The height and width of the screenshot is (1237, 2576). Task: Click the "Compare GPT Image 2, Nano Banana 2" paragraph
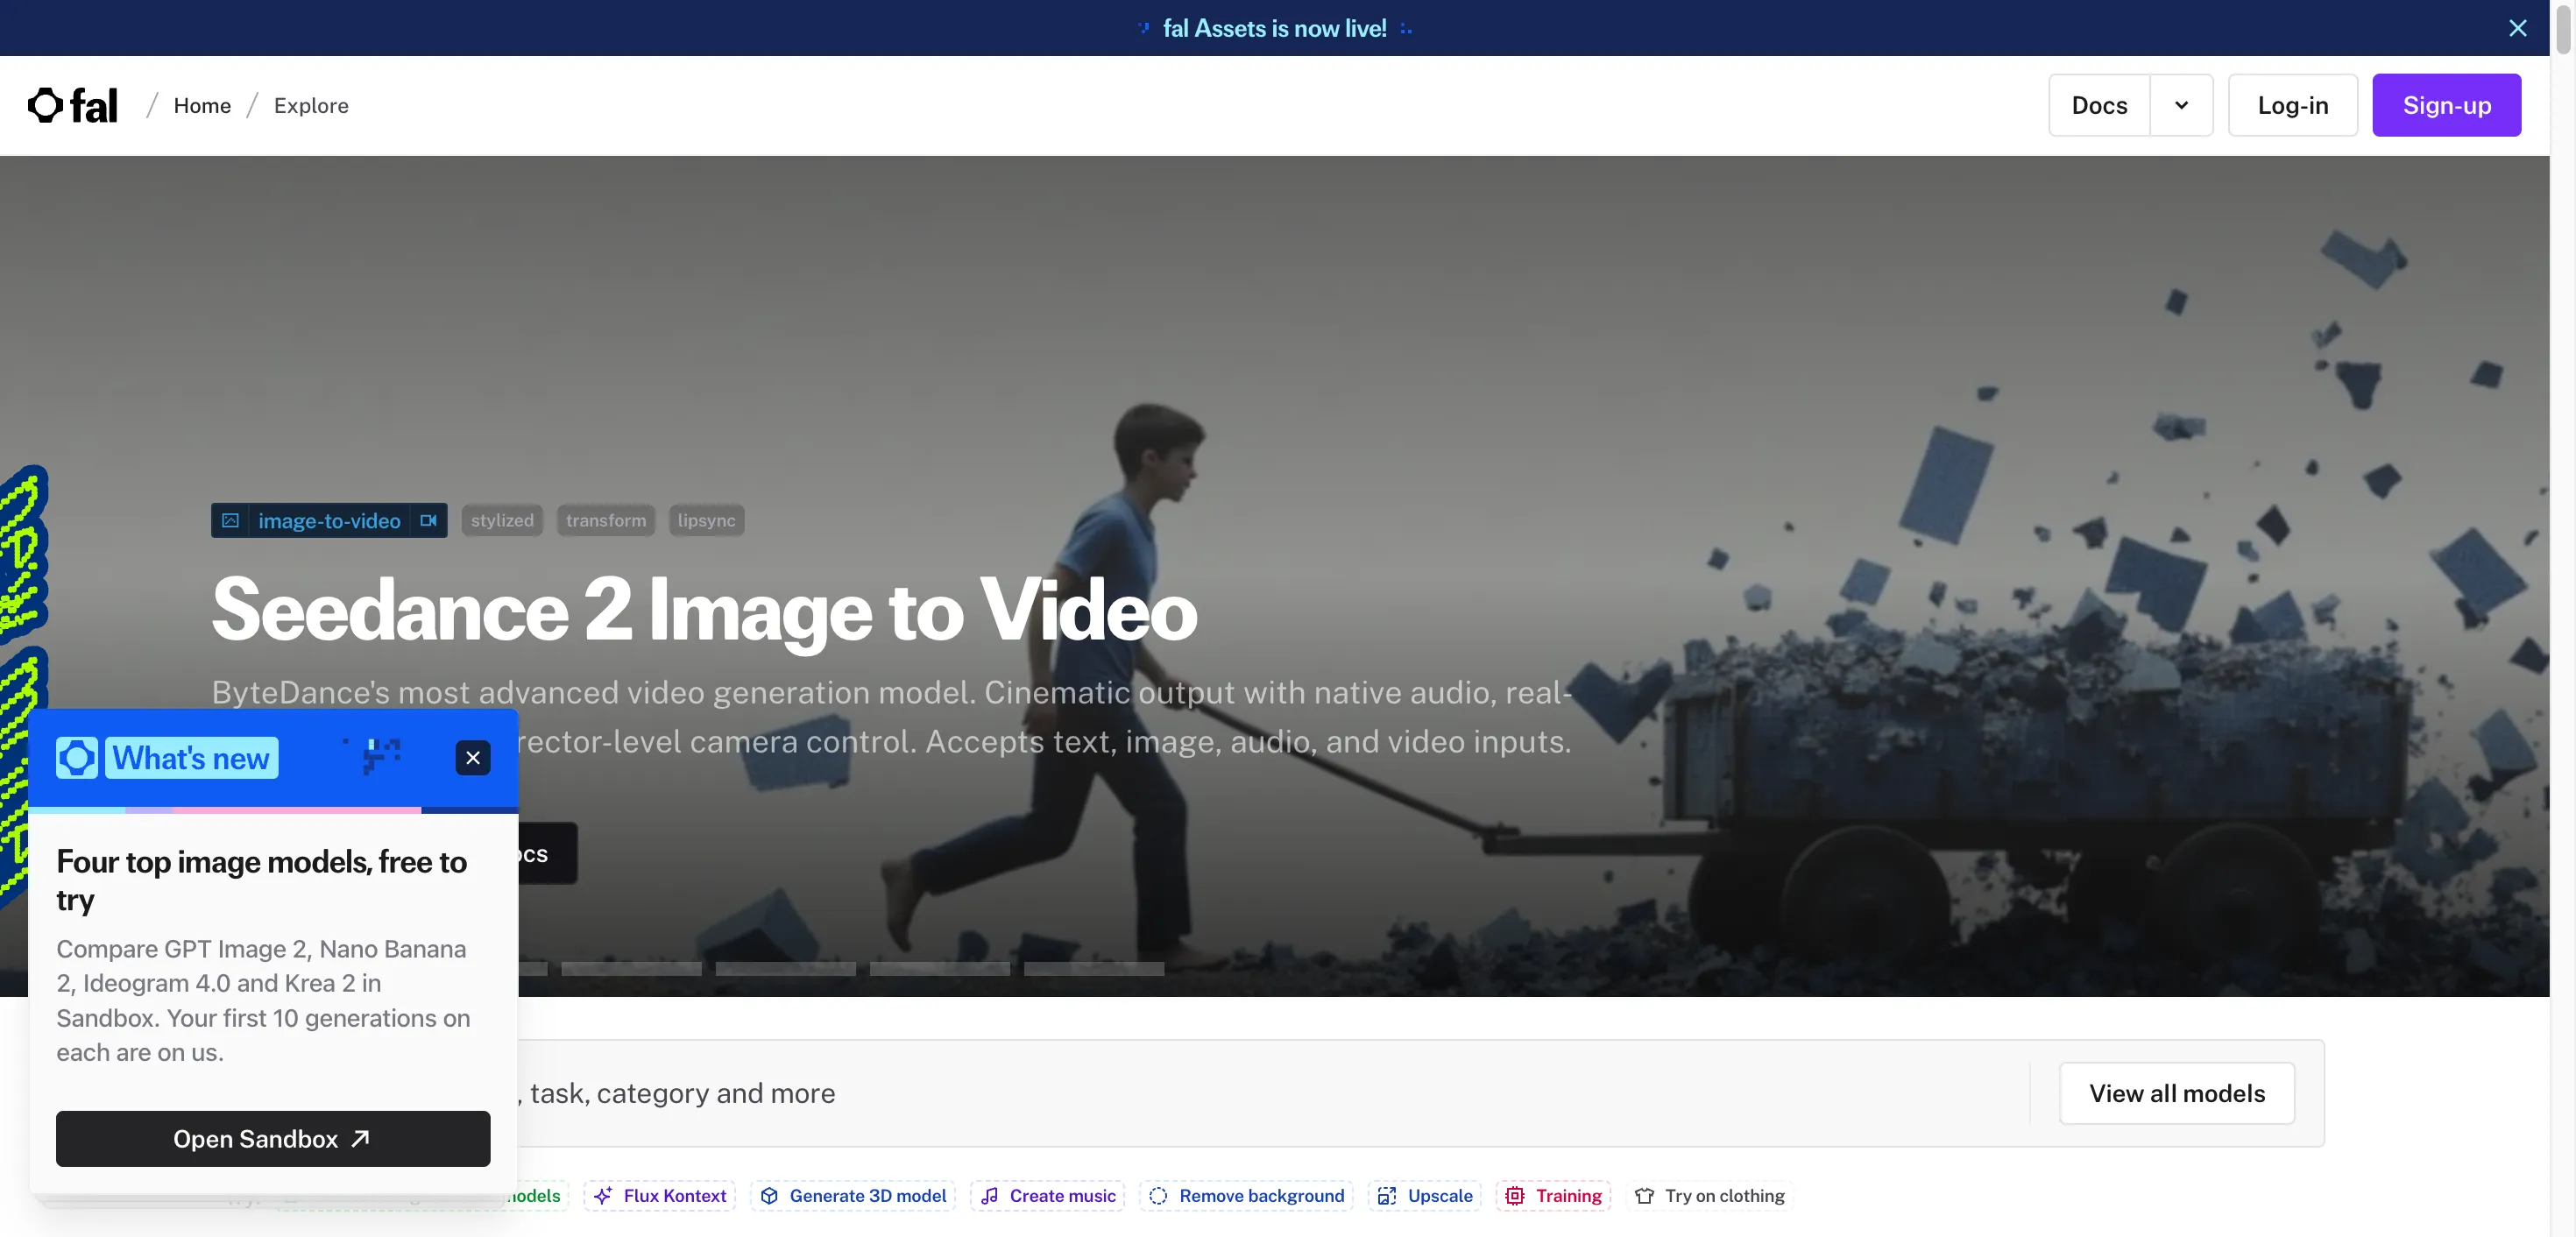click(x=263, y=1000)
